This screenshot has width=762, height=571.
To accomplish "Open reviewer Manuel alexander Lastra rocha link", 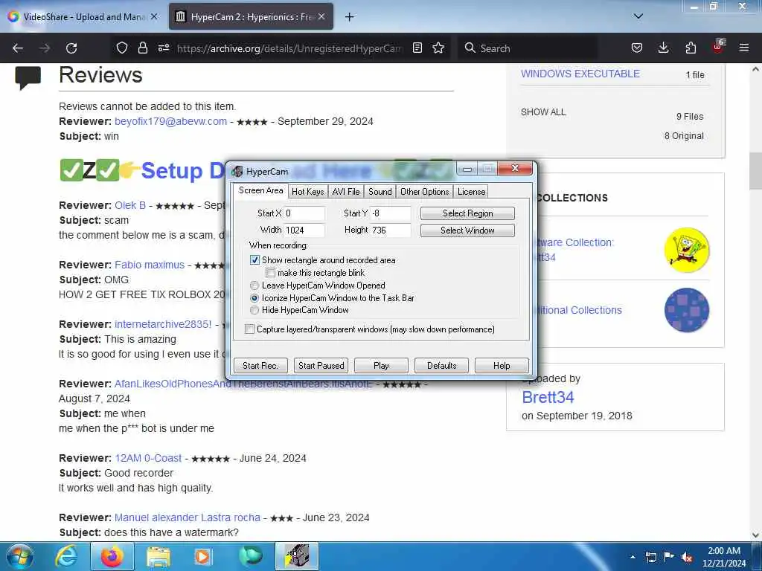I will pos(188,517).
